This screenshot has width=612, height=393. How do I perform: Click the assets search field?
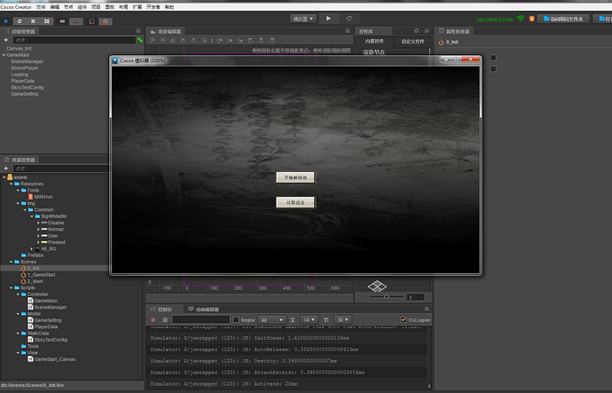pos(61,169)
